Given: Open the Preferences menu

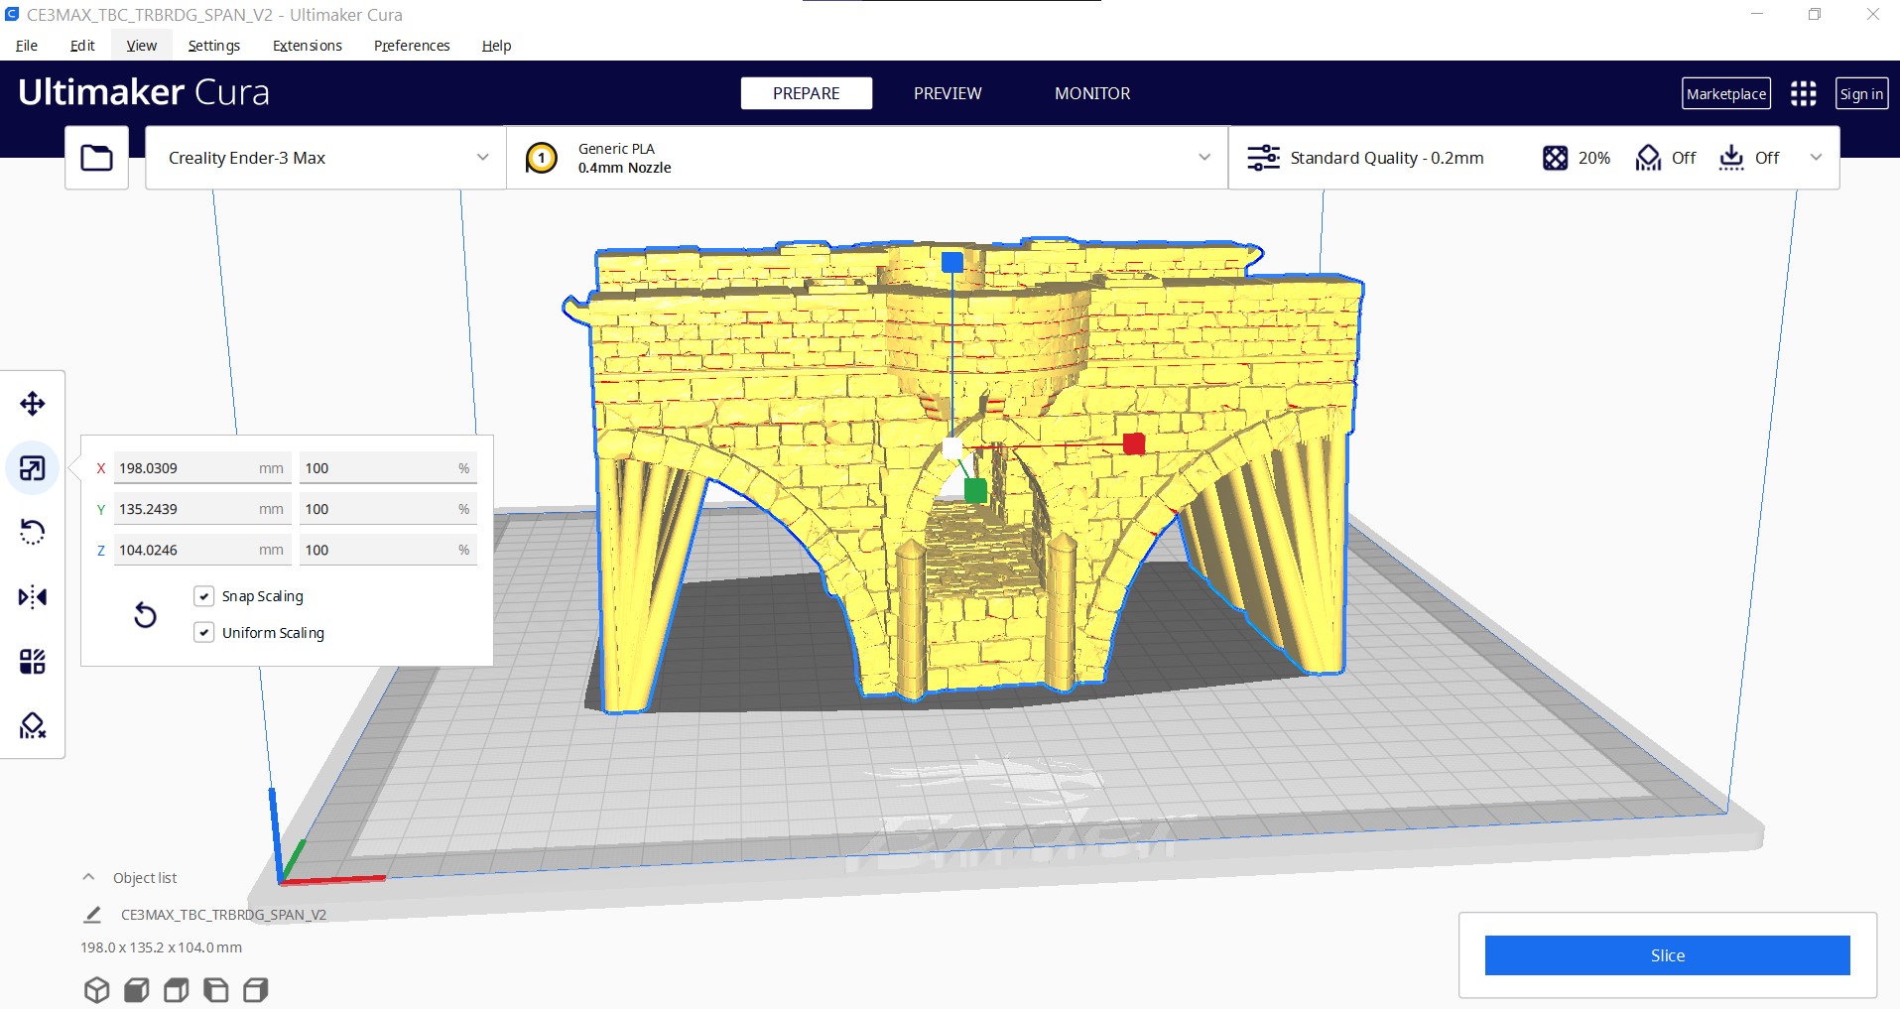Looking at the screenshot, I should (x=412, y=46).
